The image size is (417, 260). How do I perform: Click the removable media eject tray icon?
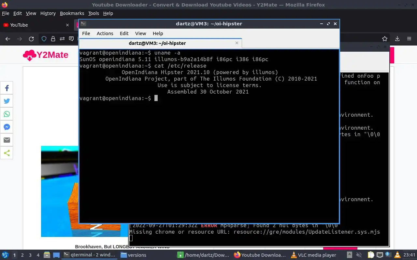tap(349, 255)
